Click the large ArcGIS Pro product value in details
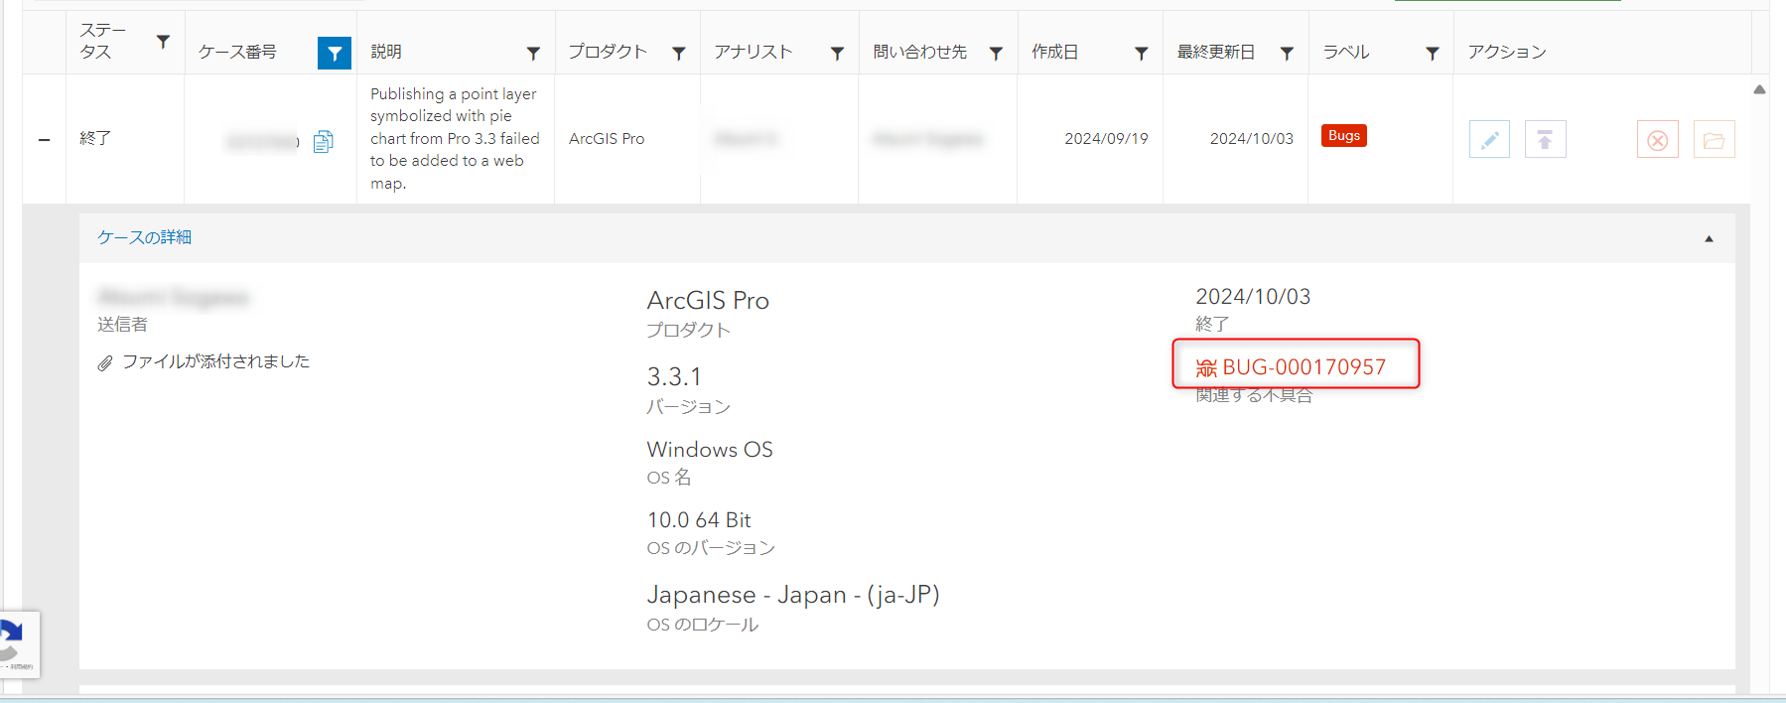The image size is (1786, 703). coord(708,301)
